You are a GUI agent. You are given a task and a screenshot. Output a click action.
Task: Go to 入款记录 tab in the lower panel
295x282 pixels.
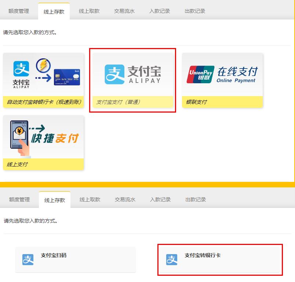coord(160,199)
